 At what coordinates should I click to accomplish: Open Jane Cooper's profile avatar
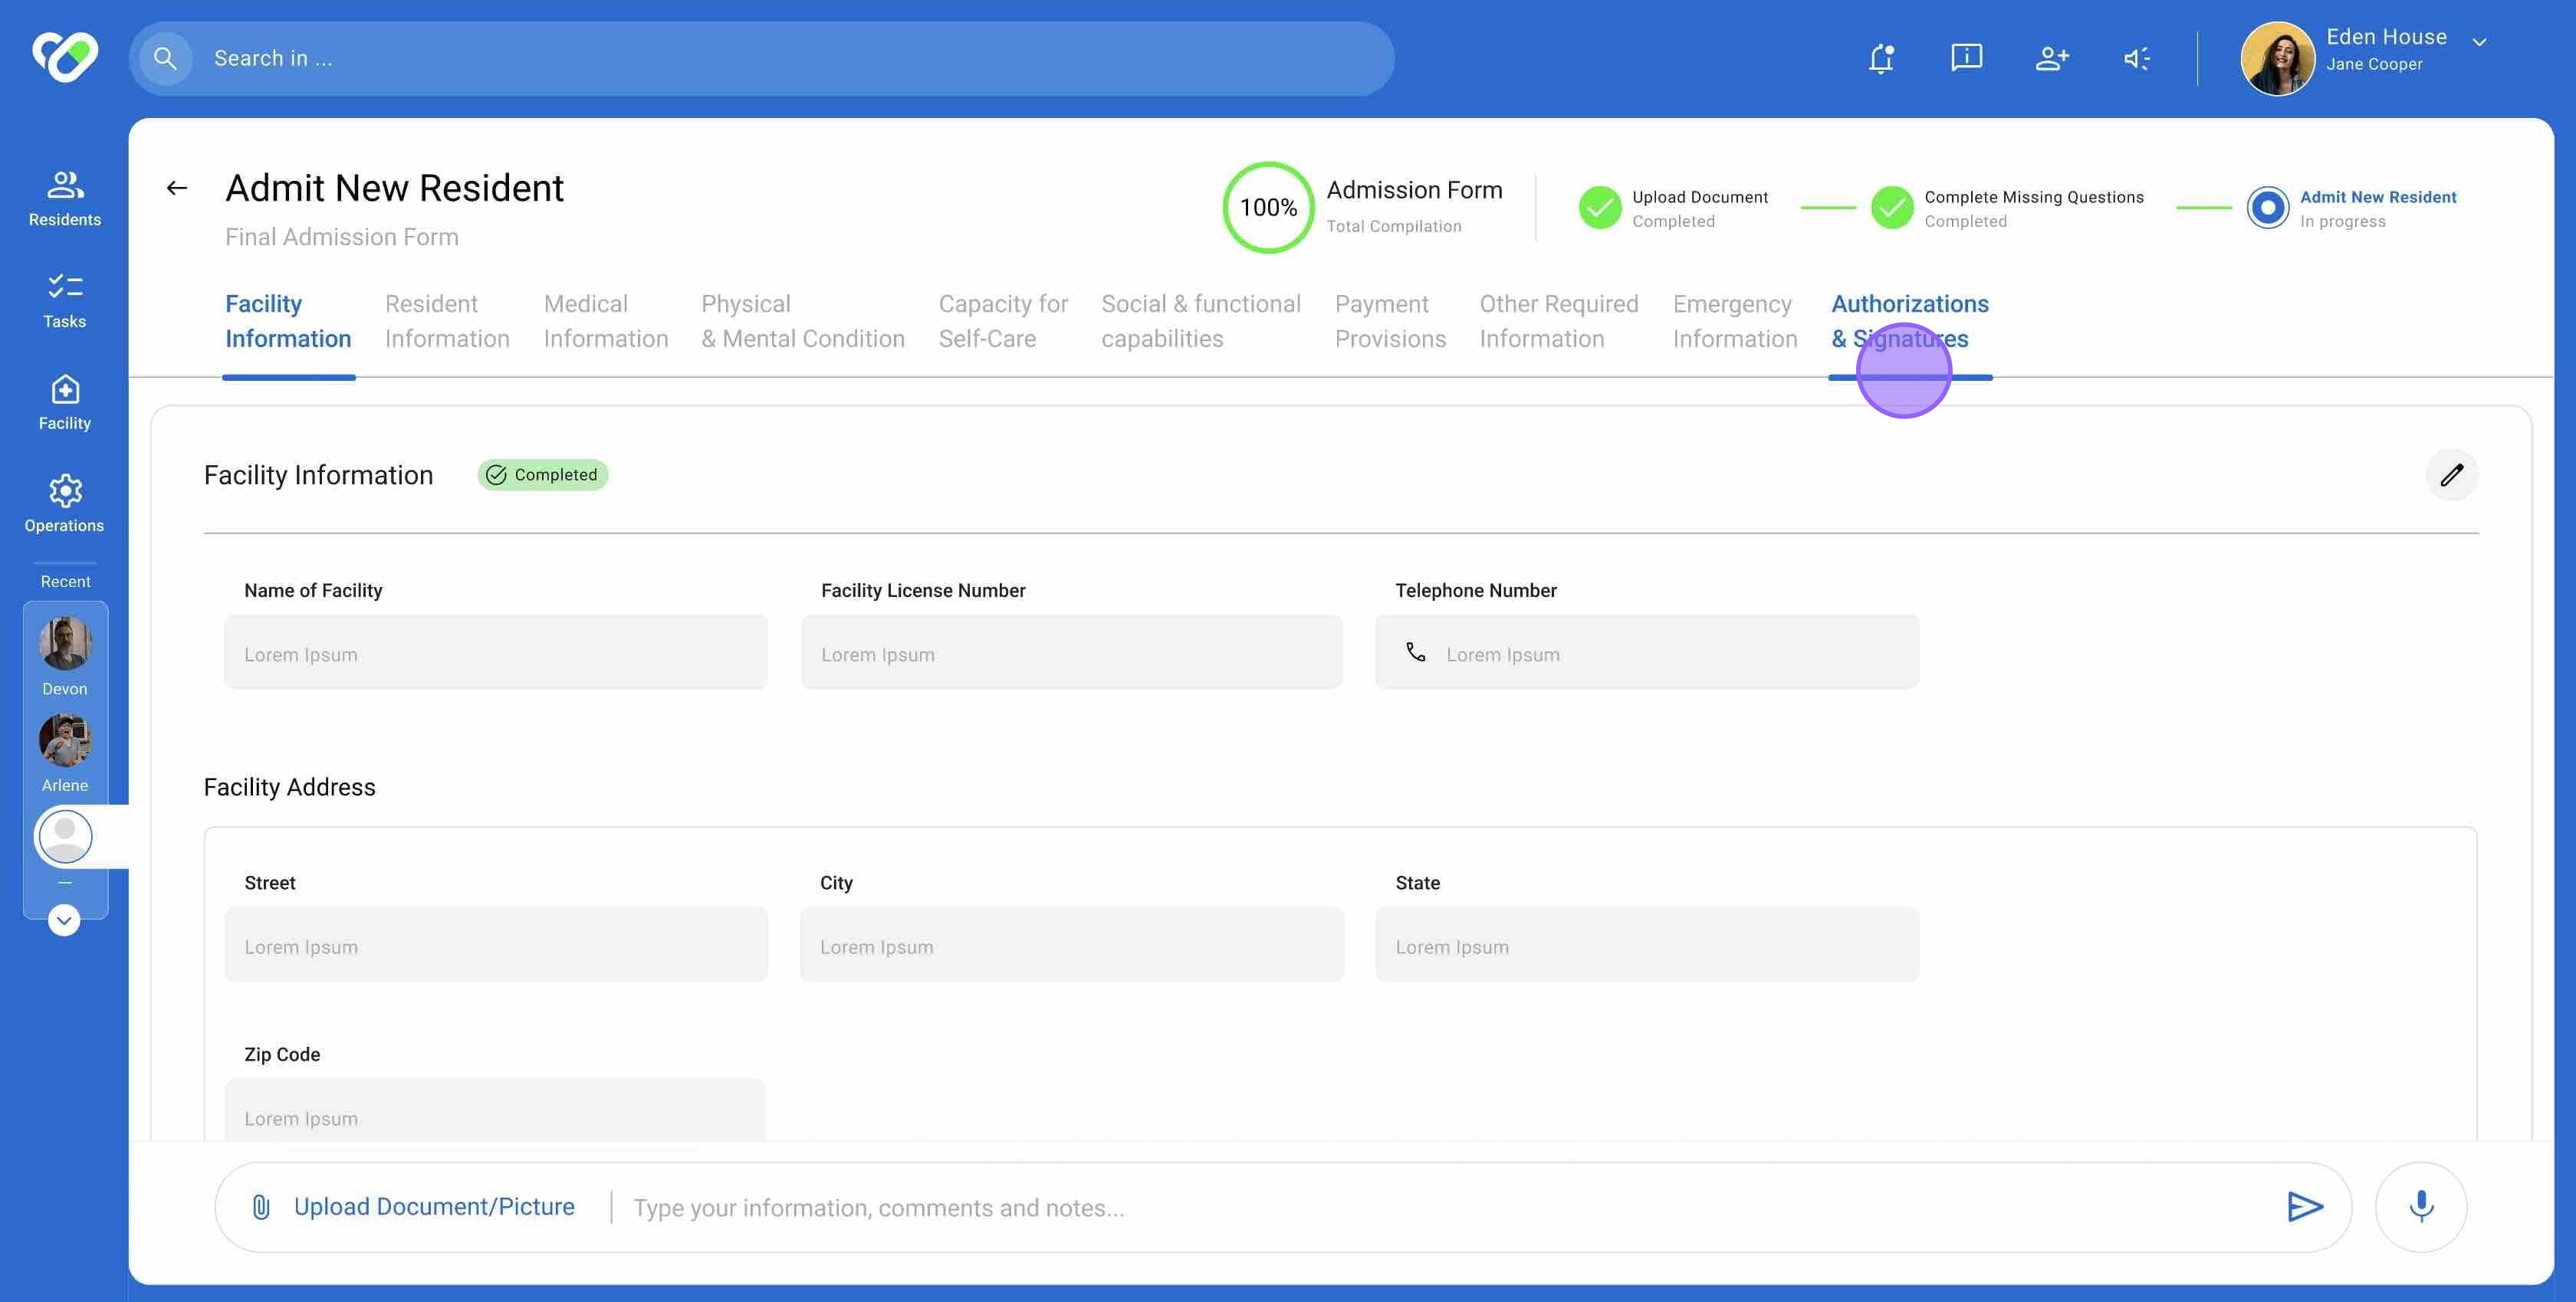tap(2277, 59)
